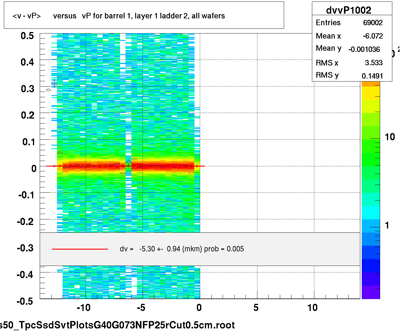Viewport: 400px width, 332px height.
Task: Click the red legend line sample
Action: (80, 249)
